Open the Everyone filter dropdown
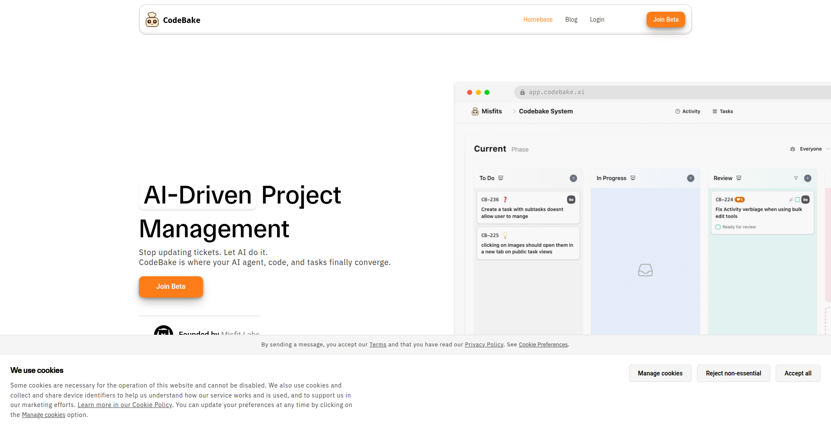 [x=810, y=149]
